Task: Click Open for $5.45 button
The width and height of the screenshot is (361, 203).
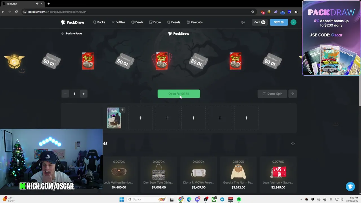Action: pos(179,94)
